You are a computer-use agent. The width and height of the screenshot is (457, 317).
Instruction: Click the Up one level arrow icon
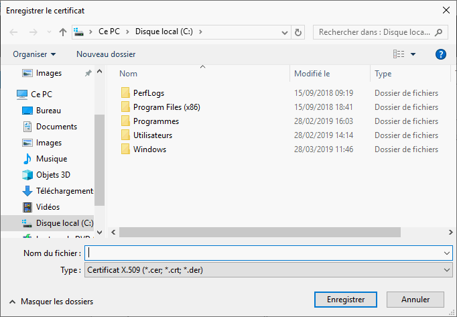(x=63, y=32)
